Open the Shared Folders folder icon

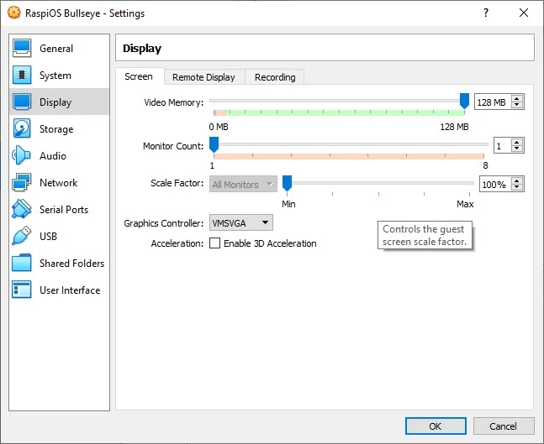22,263
